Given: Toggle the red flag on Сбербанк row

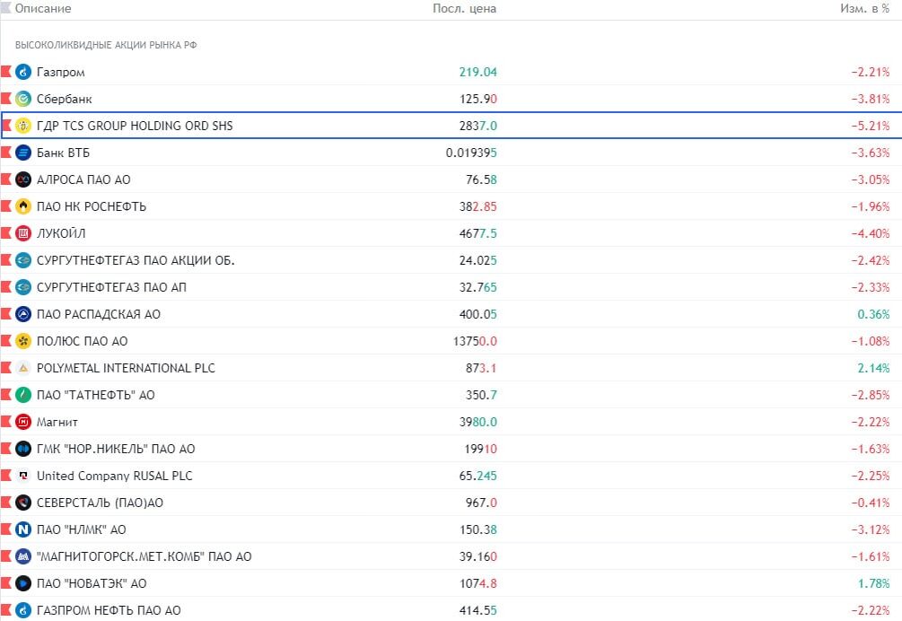Looking at the screenshot, I should [6, 99].
